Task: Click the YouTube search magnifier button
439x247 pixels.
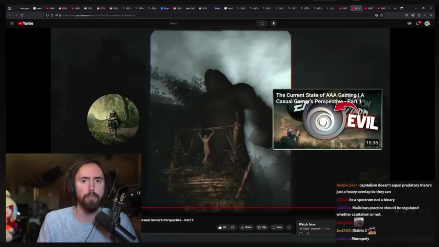Action: (x=262, y=23)
